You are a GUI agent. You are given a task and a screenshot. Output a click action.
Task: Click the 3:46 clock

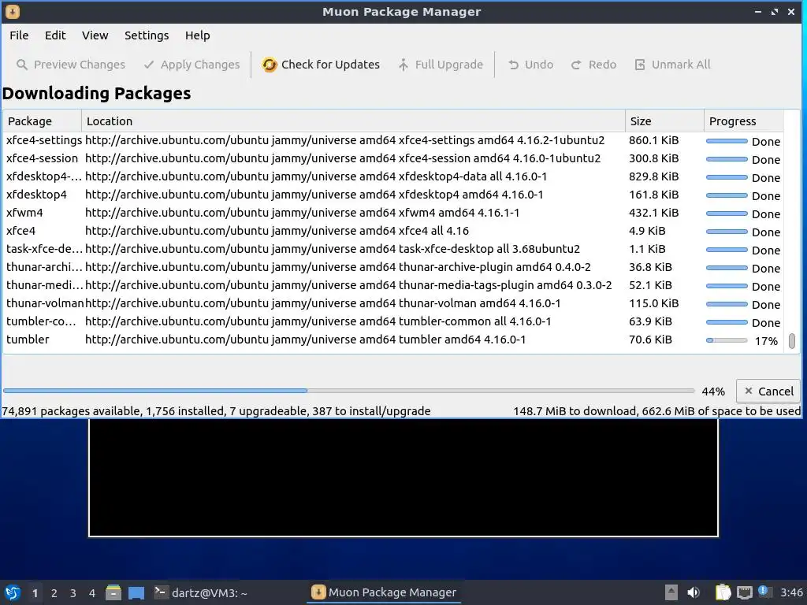pos(791,592)
